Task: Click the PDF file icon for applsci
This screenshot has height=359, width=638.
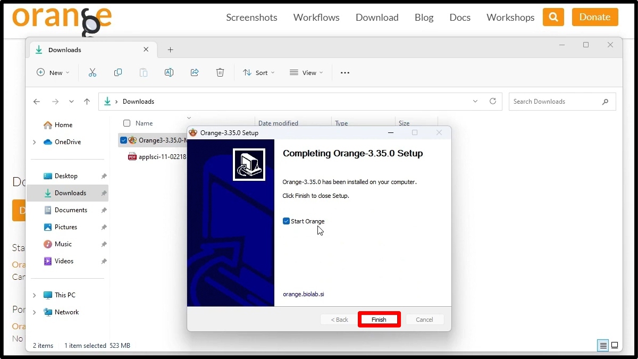Action: (132, 157)
